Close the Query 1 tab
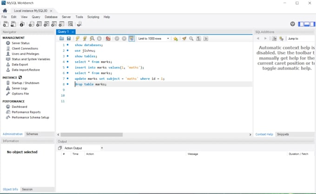Screen dimensions: 316x194 (x=73, y=32)
